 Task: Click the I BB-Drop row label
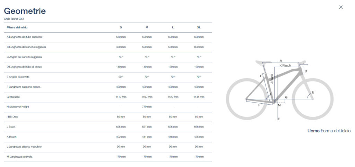point(12,117)
